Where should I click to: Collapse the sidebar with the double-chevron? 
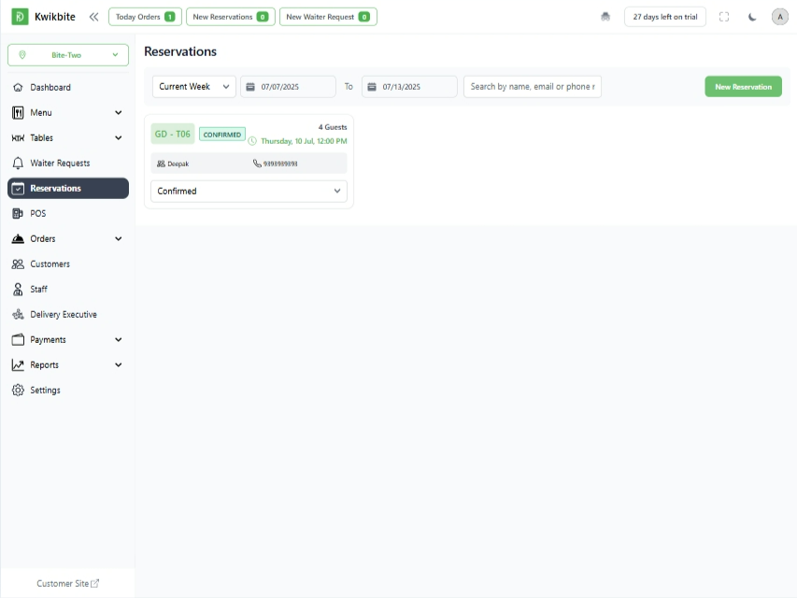tap(93, 16)
